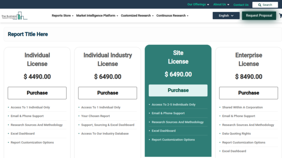Open the English language dropdown
Screen dimensions: 282x158
[x=226, y=16]
